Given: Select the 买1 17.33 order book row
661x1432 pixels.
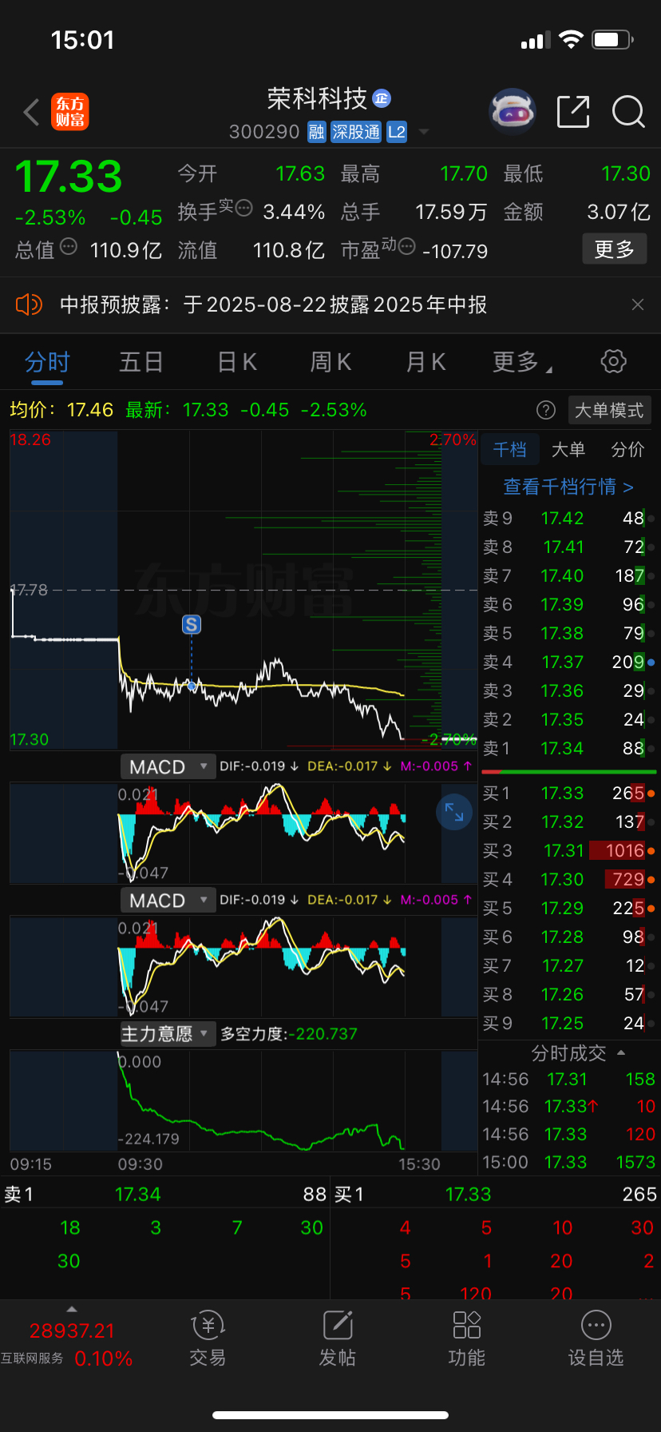Looking at the screenshot, I should click(568, 794).
